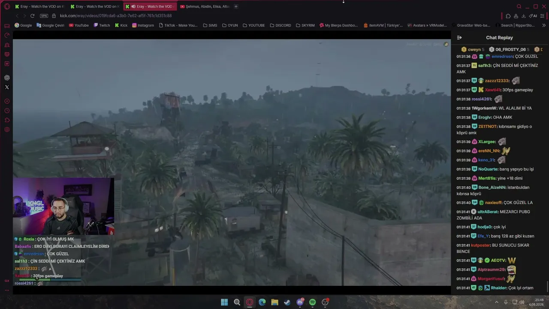Click the video player game footage
Image resolution: width=549 pixels, height=309 pixels.
(232, 162)
